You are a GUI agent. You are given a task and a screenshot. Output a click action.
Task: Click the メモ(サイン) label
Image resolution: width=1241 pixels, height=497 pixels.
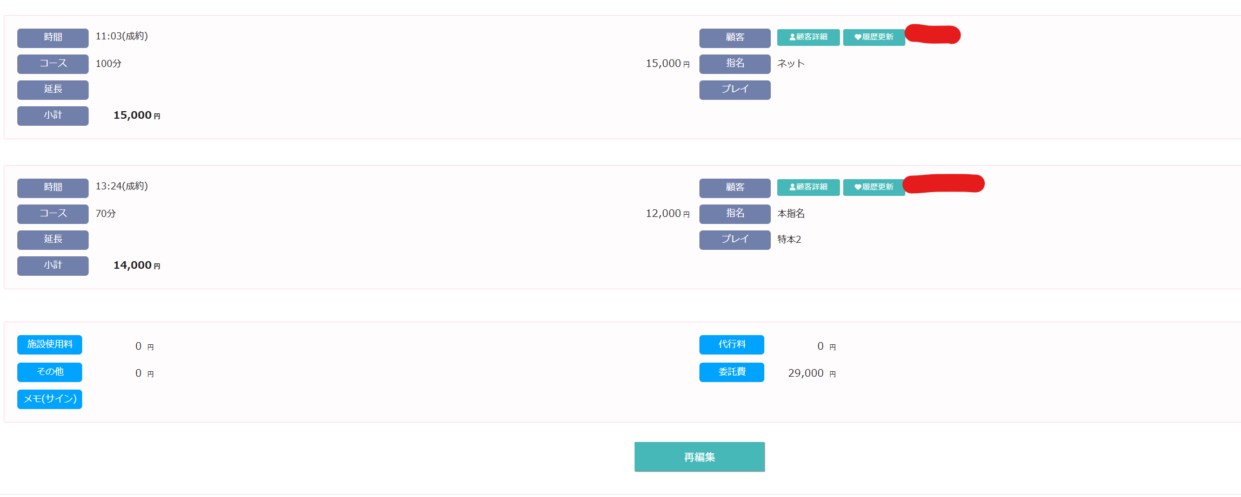pos(50,399)
